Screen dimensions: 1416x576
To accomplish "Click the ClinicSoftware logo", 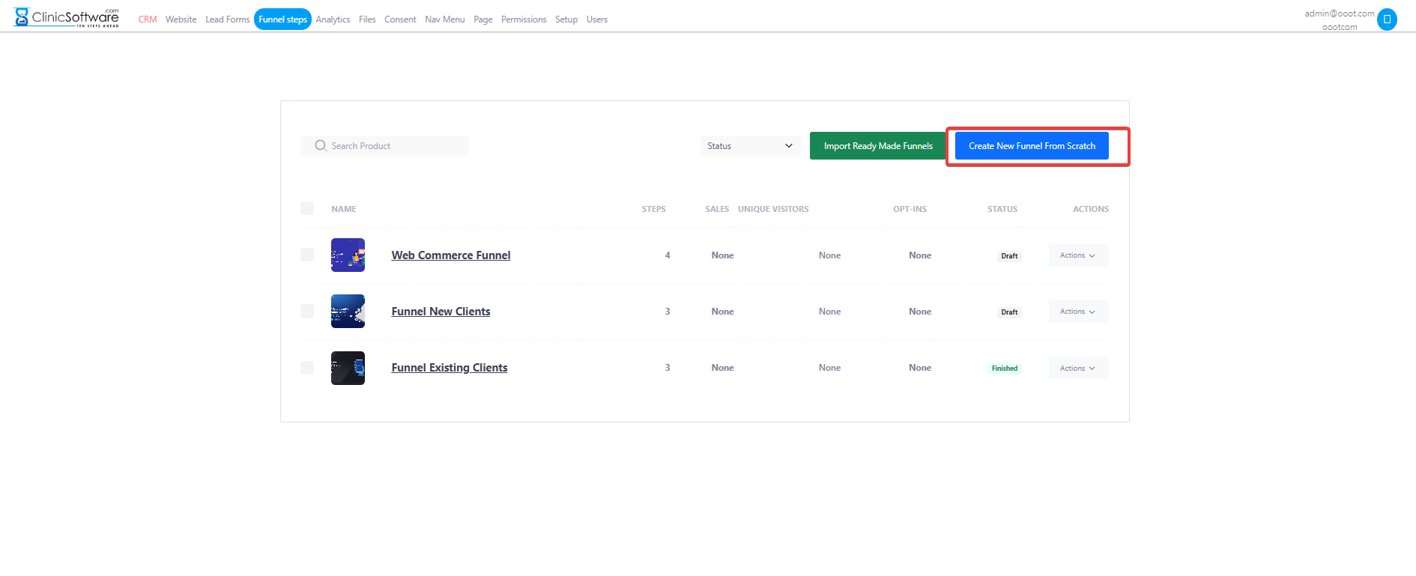I will (67, 17).
